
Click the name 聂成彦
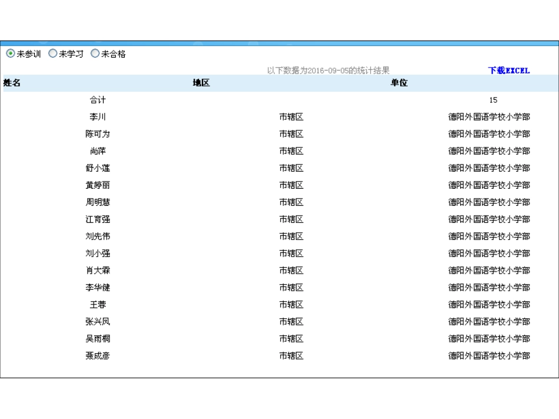pyautogui.click(x=98, y=356)
